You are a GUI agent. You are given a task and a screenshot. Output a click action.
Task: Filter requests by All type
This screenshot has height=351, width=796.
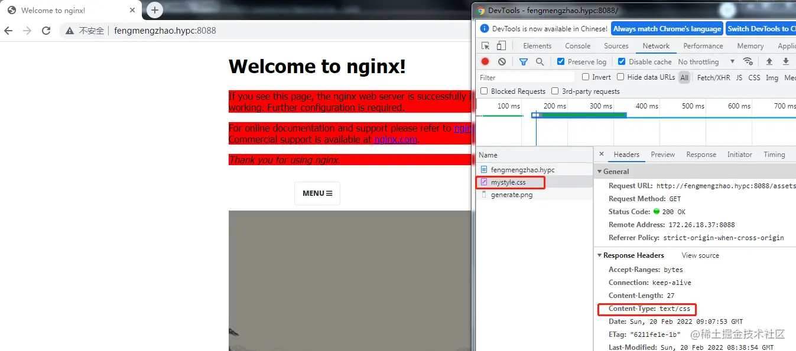[684, 77]
